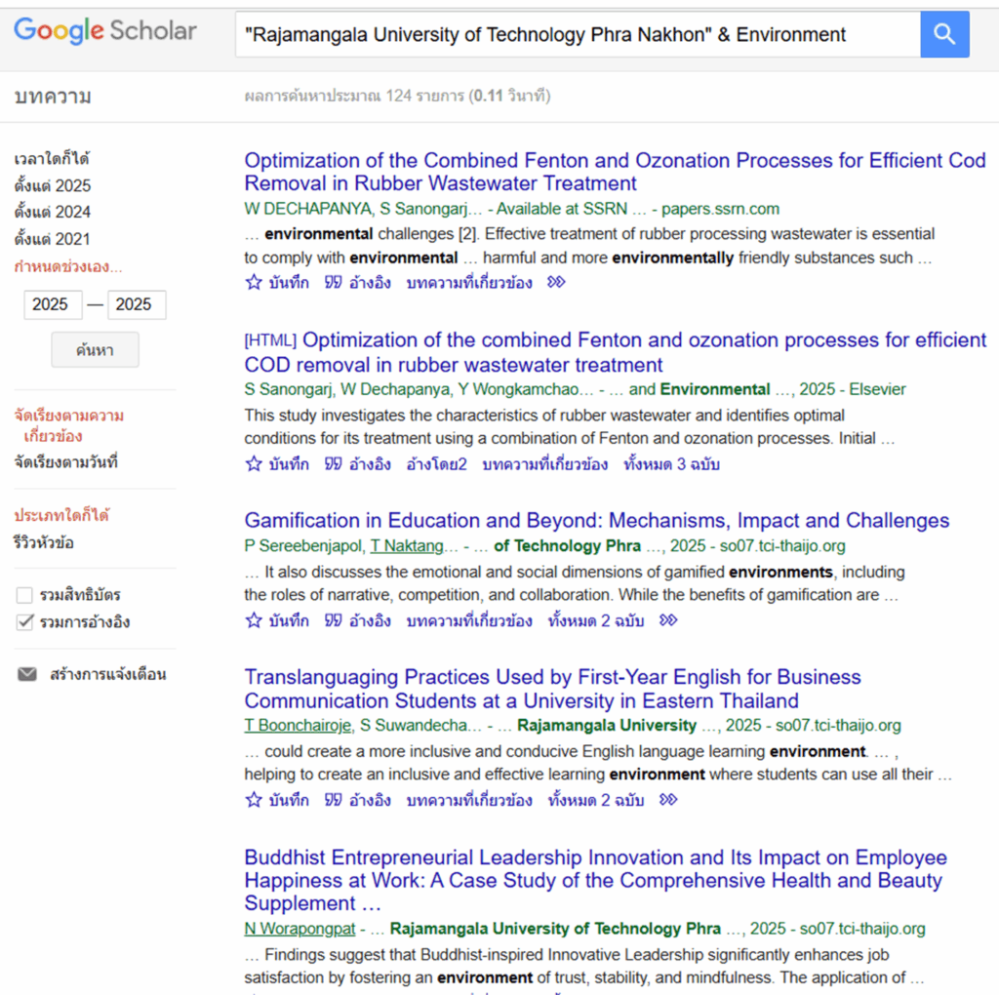The image size is (999, 995).
Task: Expand more options arrows on Translanguaging result
Action: [668, 800]
